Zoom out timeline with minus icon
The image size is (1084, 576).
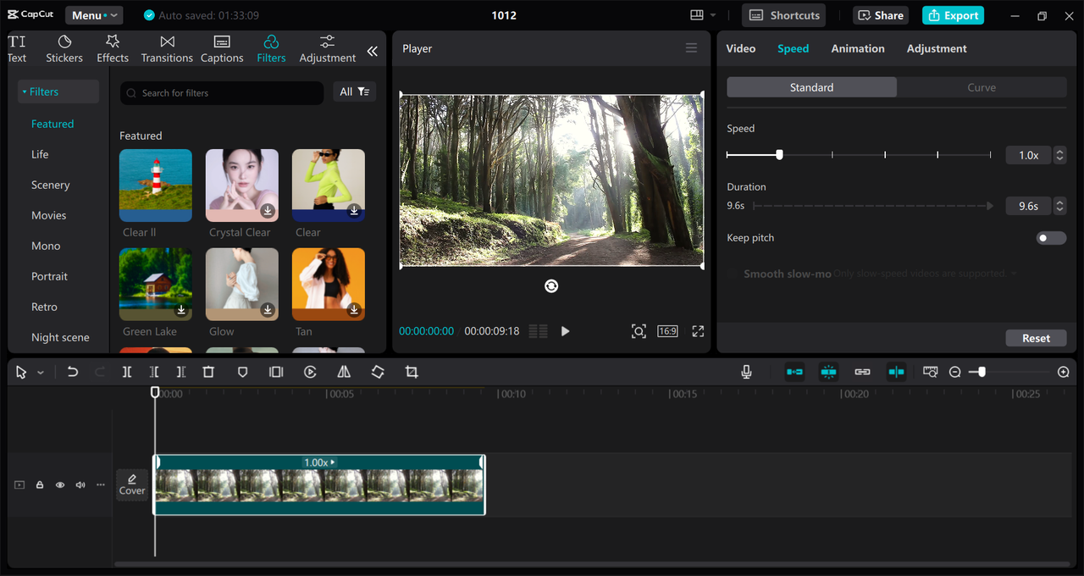[x=955, y=372]
